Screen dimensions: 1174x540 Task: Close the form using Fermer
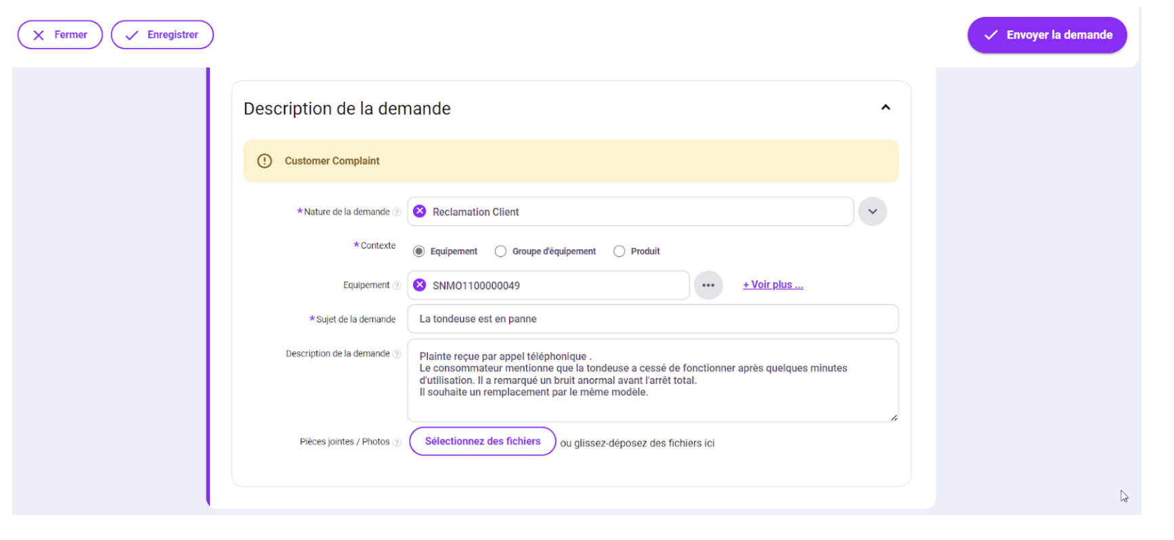pyautogui.click(x=60, y=35)
